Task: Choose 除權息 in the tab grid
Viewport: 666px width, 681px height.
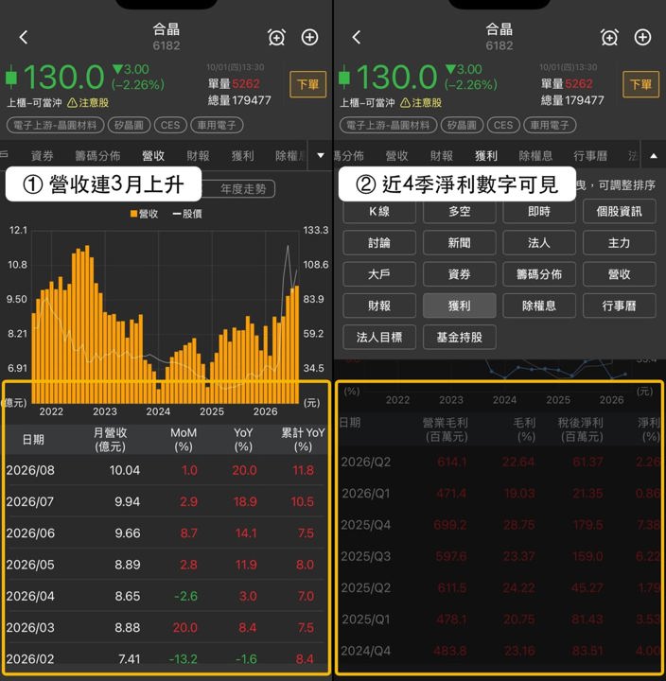Action: pos(539,306)
